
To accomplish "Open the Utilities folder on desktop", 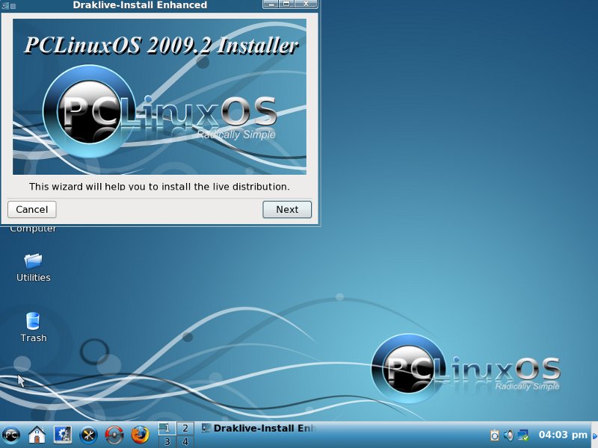I will coord(33,267).
